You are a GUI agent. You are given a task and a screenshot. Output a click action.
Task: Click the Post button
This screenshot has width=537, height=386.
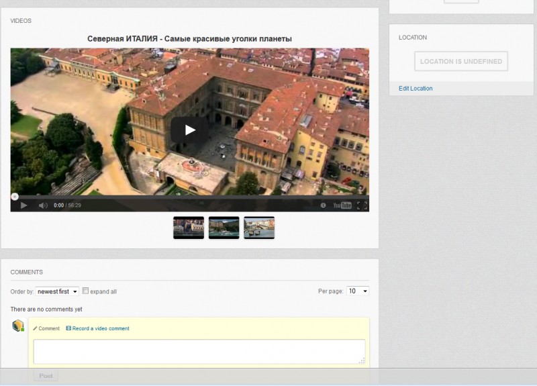[x=46, y=376]
